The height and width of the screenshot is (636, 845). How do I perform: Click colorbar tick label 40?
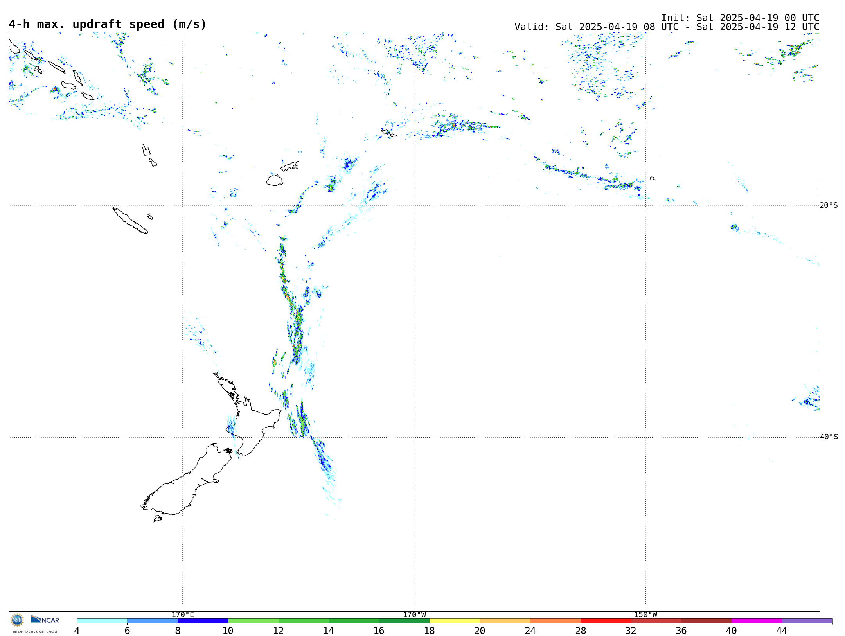[732, 631]
